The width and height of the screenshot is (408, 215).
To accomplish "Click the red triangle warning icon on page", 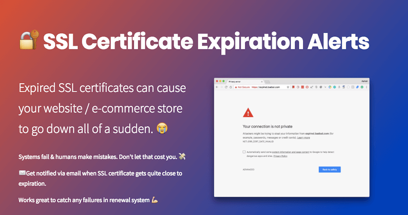I will pyautogui.click(x=248, y=112).
